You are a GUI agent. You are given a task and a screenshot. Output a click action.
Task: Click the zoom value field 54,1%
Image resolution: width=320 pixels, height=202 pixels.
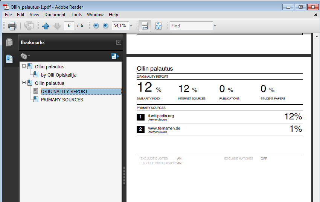coord(120,26)
